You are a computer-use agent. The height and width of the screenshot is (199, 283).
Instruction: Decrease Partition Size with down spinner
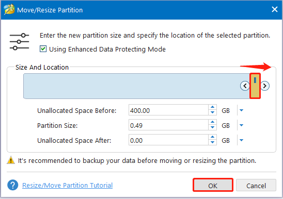click(212, 127)
